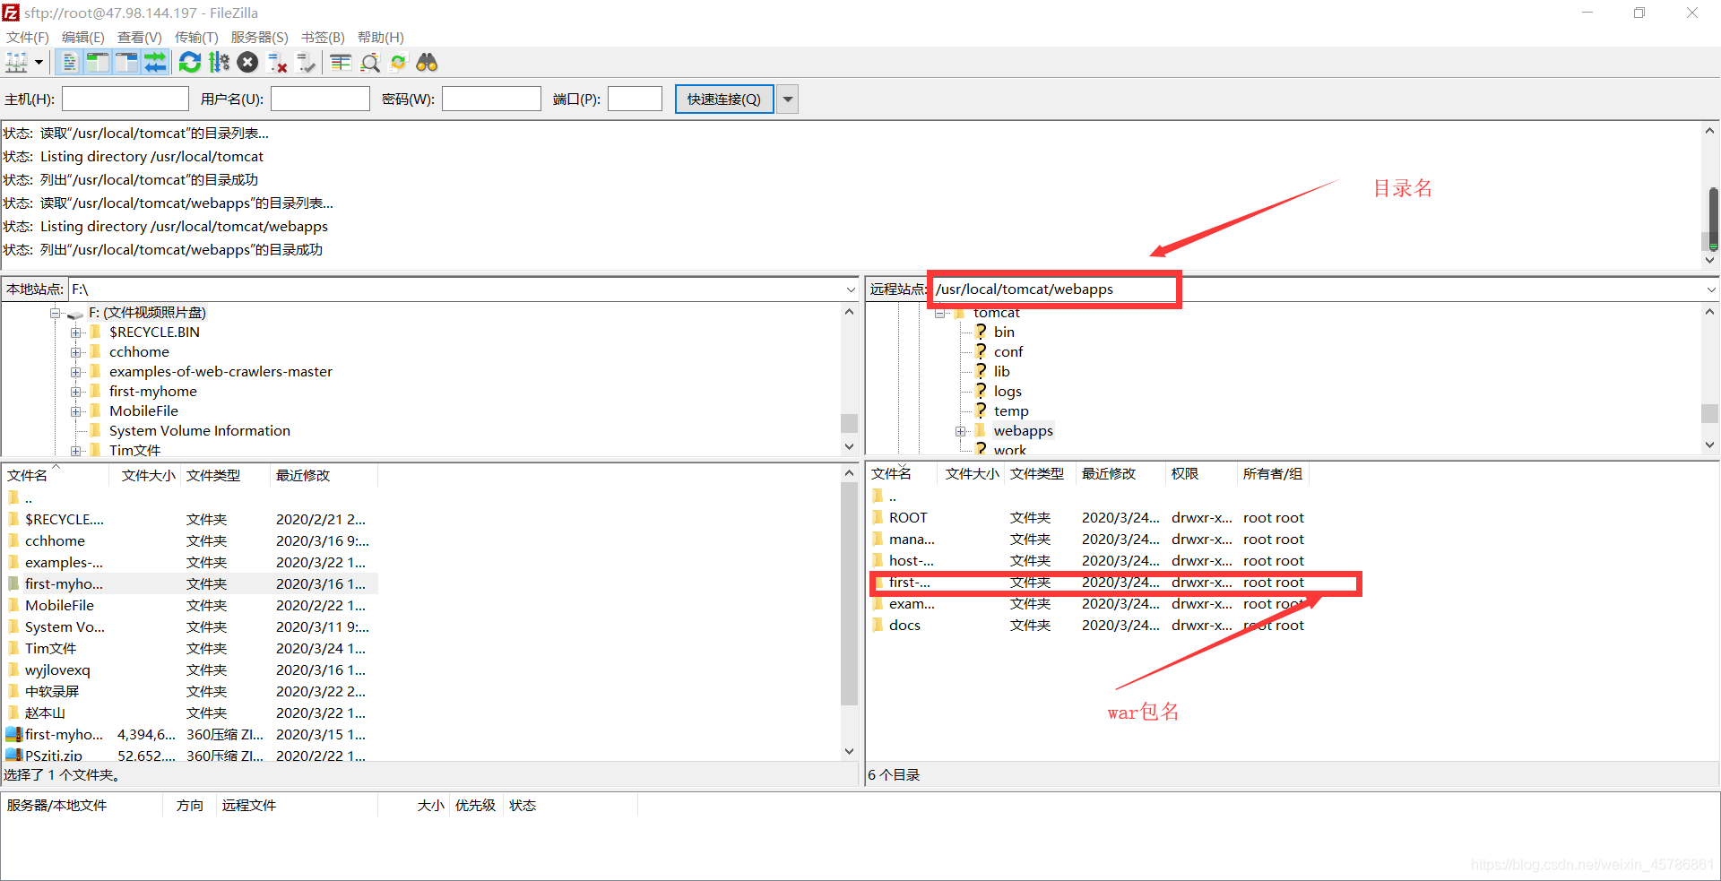Toggle the transfer queue display
Viewport: 1721px width, 881px height.
(155, 63)
